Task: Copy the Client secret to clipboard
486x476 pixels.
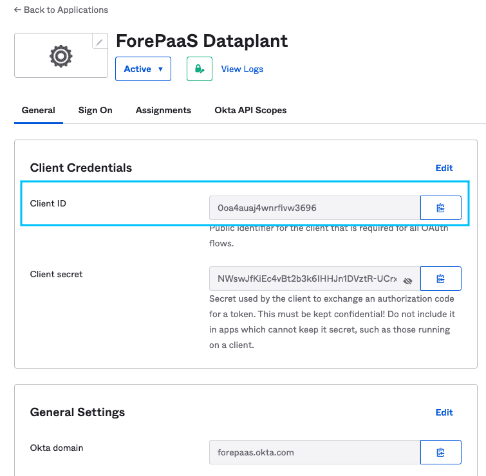Action: [x=440, y=279]
